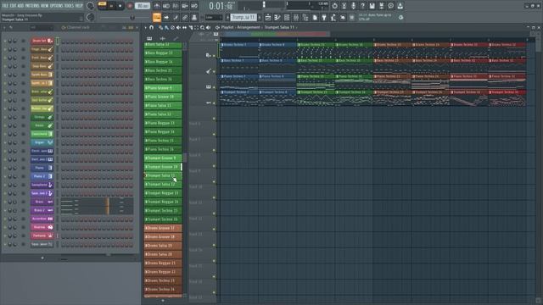Toggle the metronome icon beside the tempo
This screenshot has height=305, width=543.
pos(157,6)
